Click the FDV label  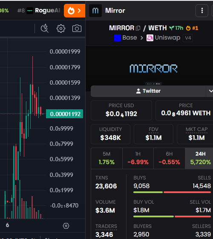click(153, 129)
